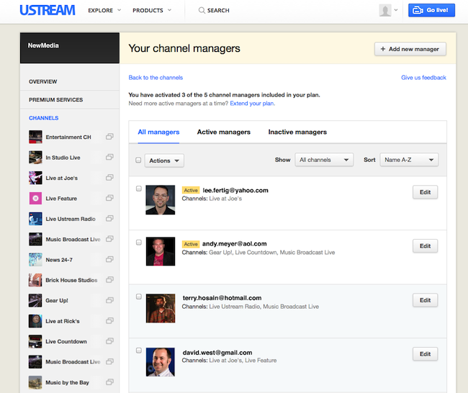
Task: Click popout icon next to Live Countdown
Action: tap(109, 340)
